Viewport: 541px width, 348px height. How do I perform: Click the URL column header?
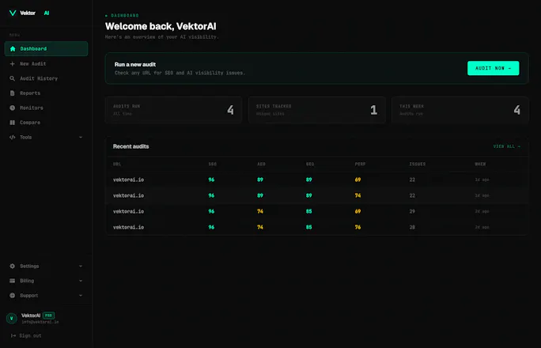pyautogui.click(x=117, y=165)
